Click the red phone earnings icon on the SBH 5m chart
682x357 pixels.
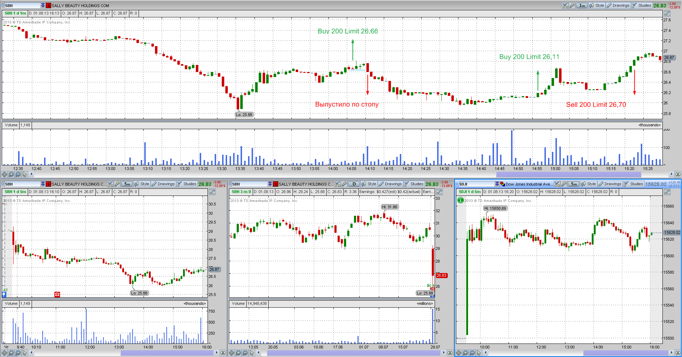[57, 294]
